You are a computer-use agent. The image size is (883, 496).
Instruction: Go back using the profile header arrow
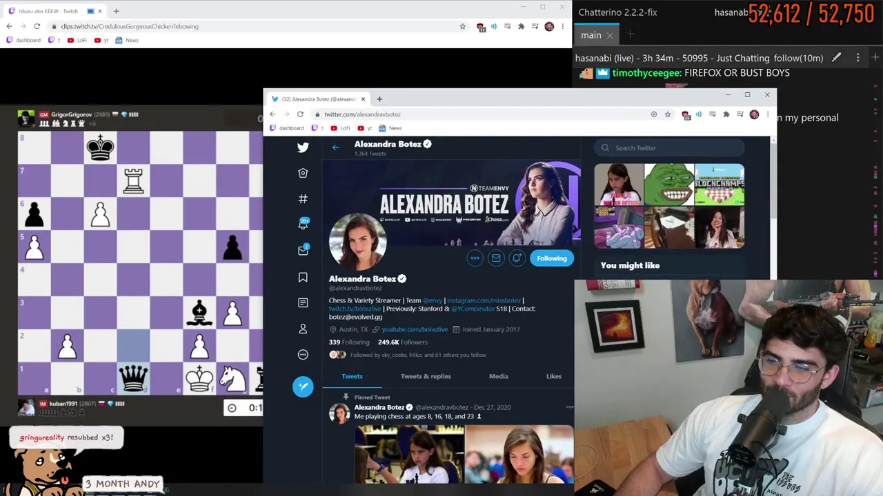click(335, 147)
